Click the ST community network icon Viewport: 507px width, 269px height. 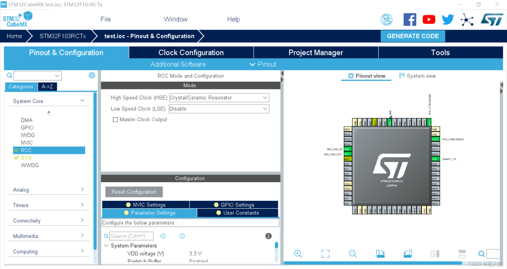pyautogui.click(x=467, y=20)
